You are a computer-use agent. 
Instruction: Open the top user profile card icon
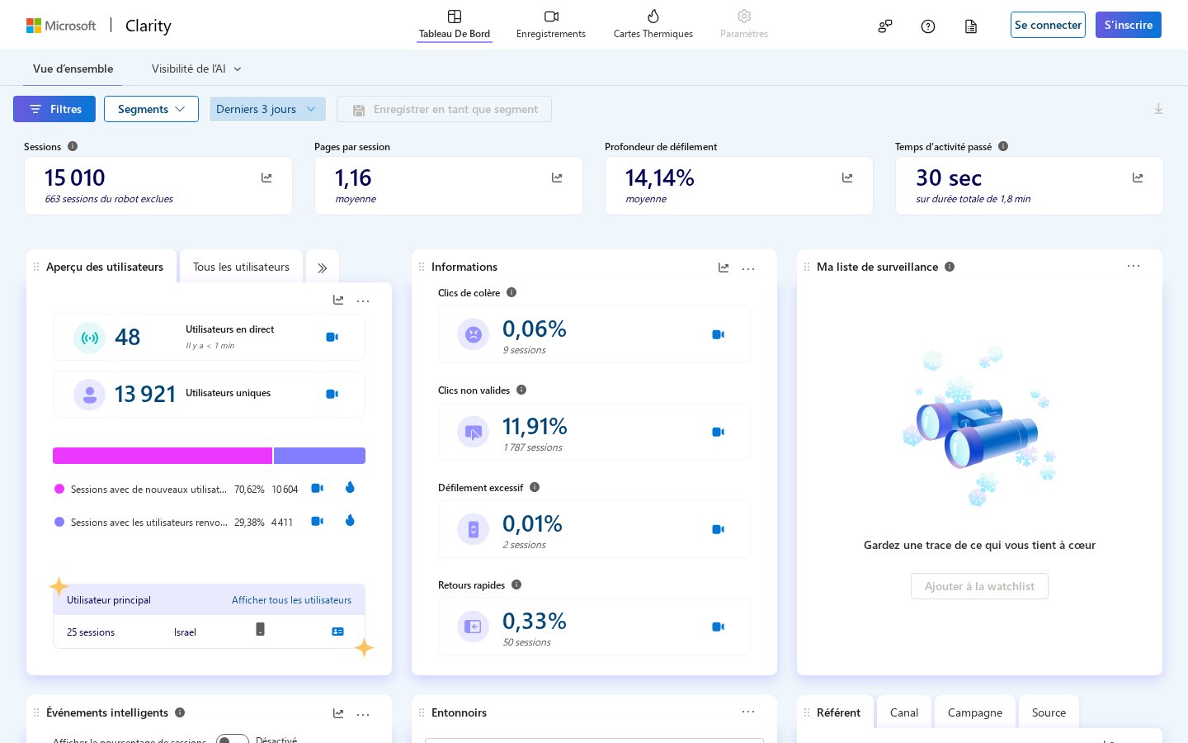(x=337, y=632)
